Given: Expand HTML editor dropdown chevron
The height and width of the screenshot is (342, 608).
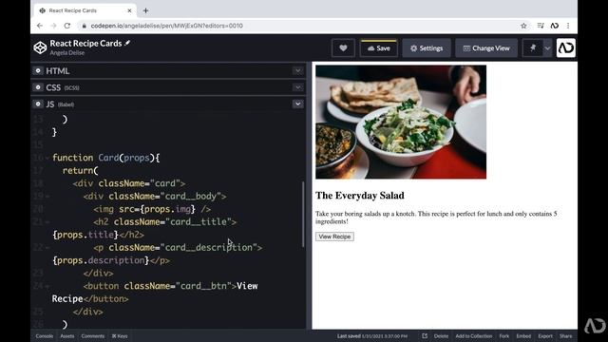Looking at the screenshot, I should click(x=297, y=70).
